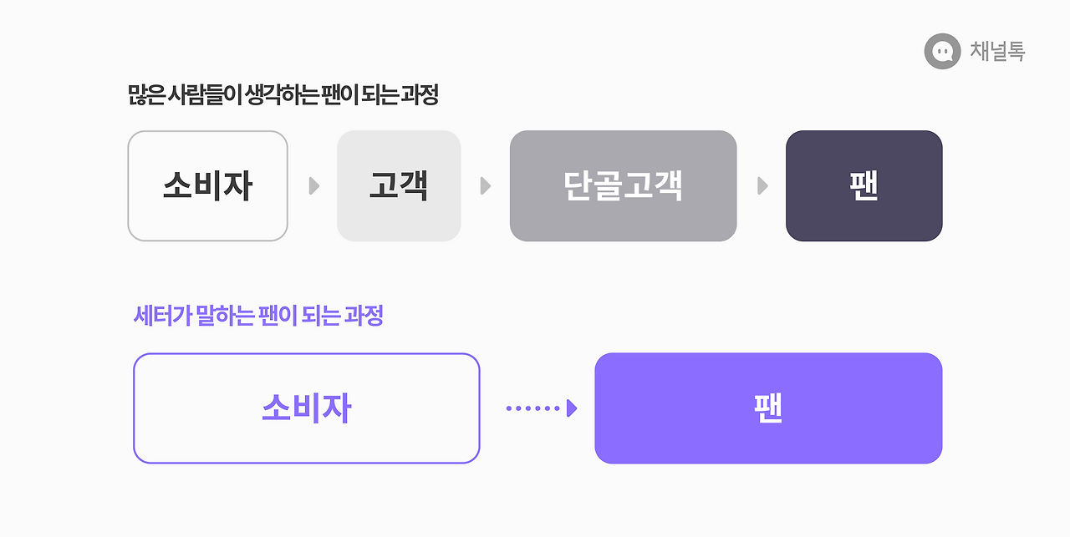Click the purple arrowhead pointing to 팬

[x=573, y=408]
